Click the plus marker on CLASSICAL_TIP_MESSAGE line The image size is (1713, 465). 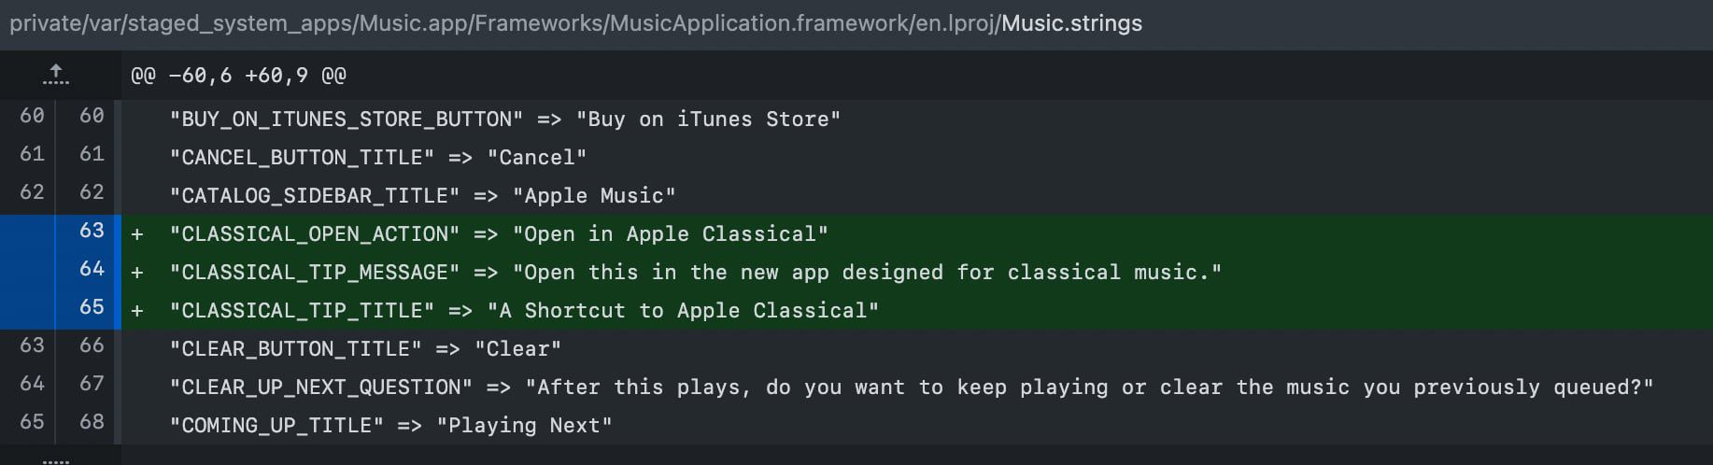(137, 273)
